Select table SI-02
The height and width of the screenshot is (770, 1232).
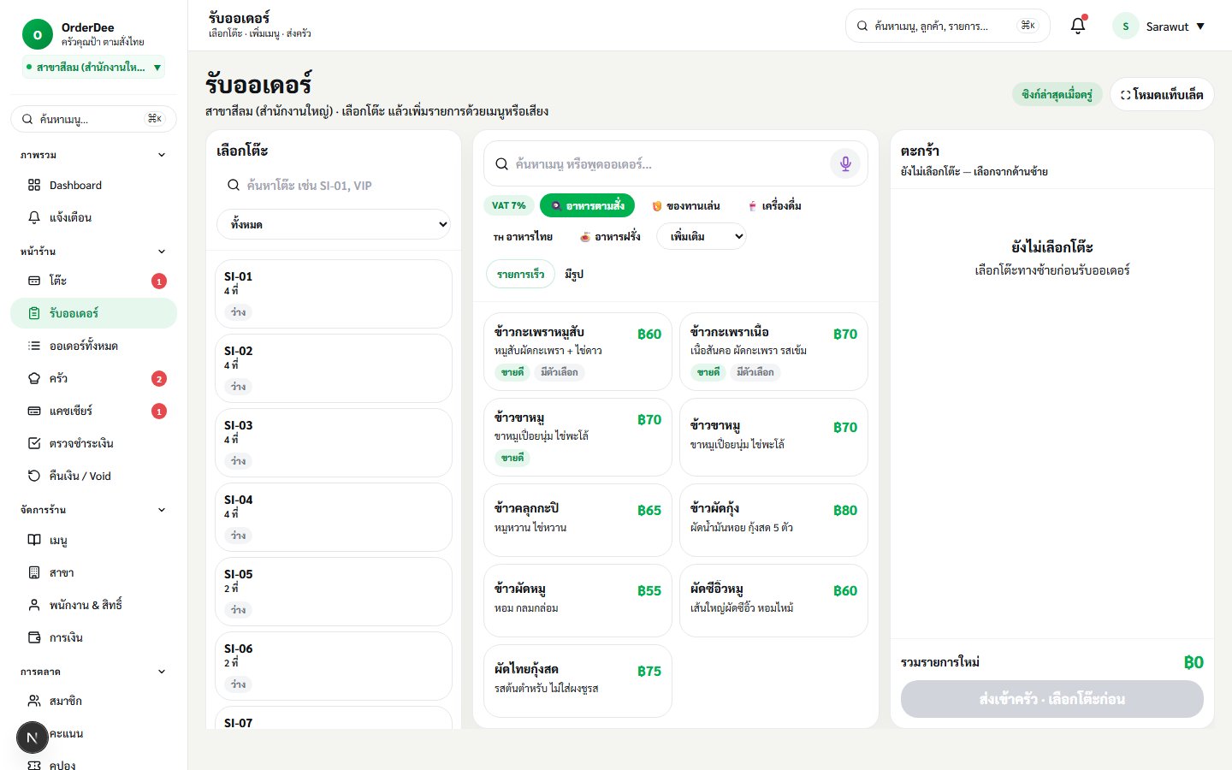coord(334,368)
